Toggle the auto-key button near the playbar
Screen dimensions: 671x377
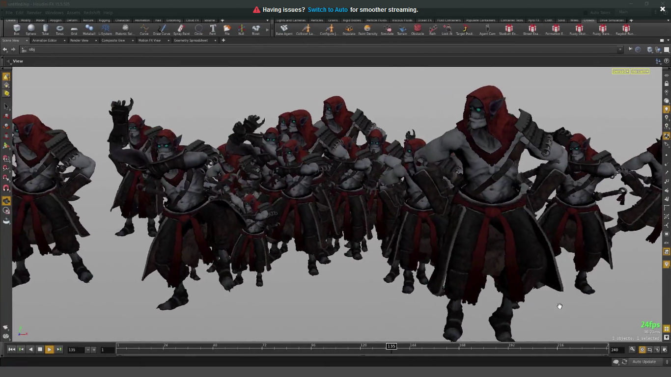click(x=632, y=350)
